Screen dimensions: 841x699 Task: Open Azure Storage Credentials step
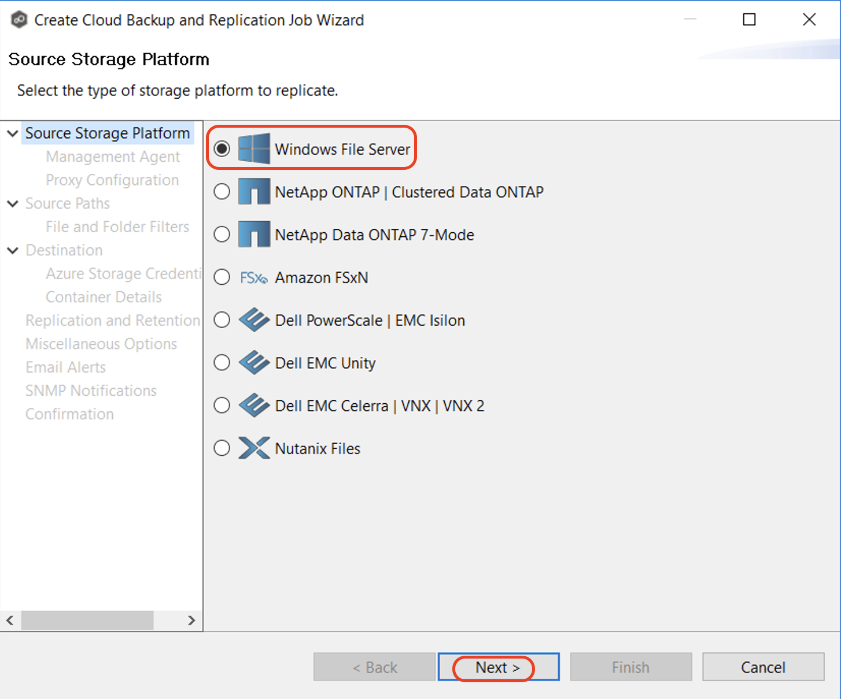coord(124,273)
